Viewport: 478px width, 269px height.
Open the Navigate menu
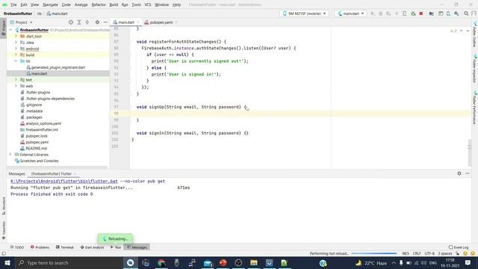pos(50,4)
